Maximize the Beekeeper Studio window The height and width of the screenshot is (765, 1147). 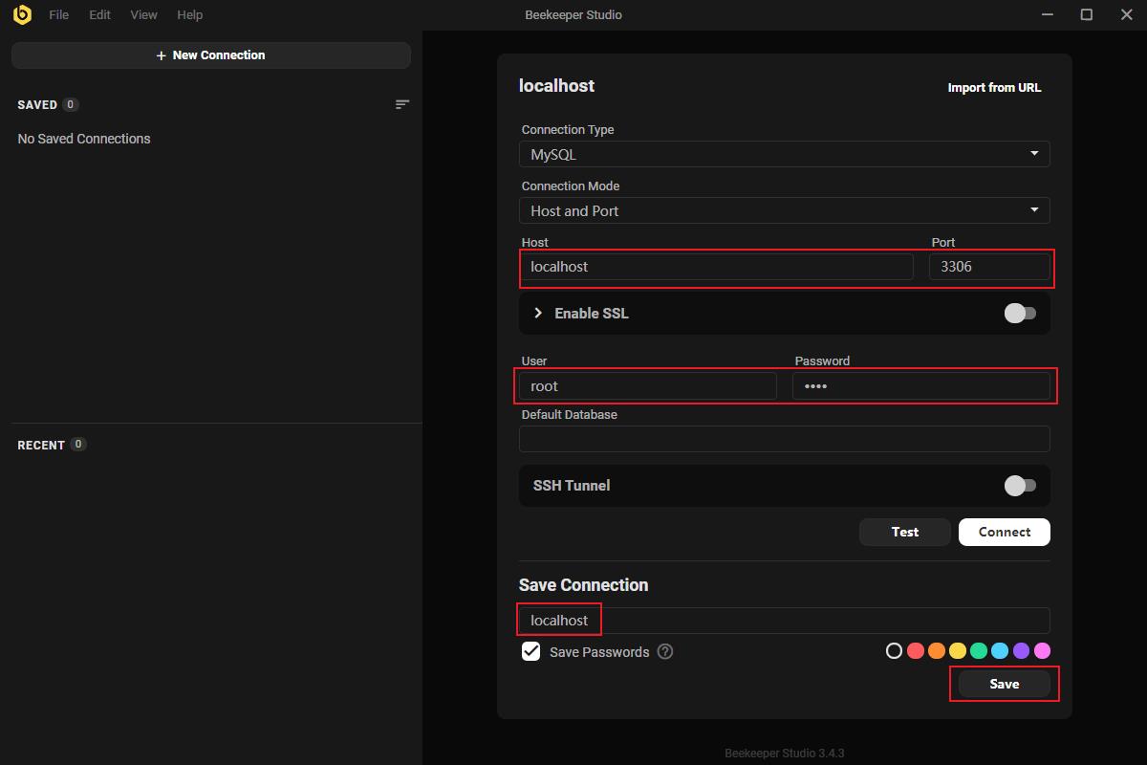point(1086,14)
